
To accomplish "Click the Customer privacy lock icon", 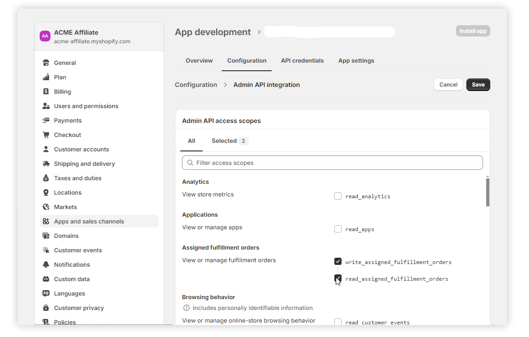I will click(46, 308).
